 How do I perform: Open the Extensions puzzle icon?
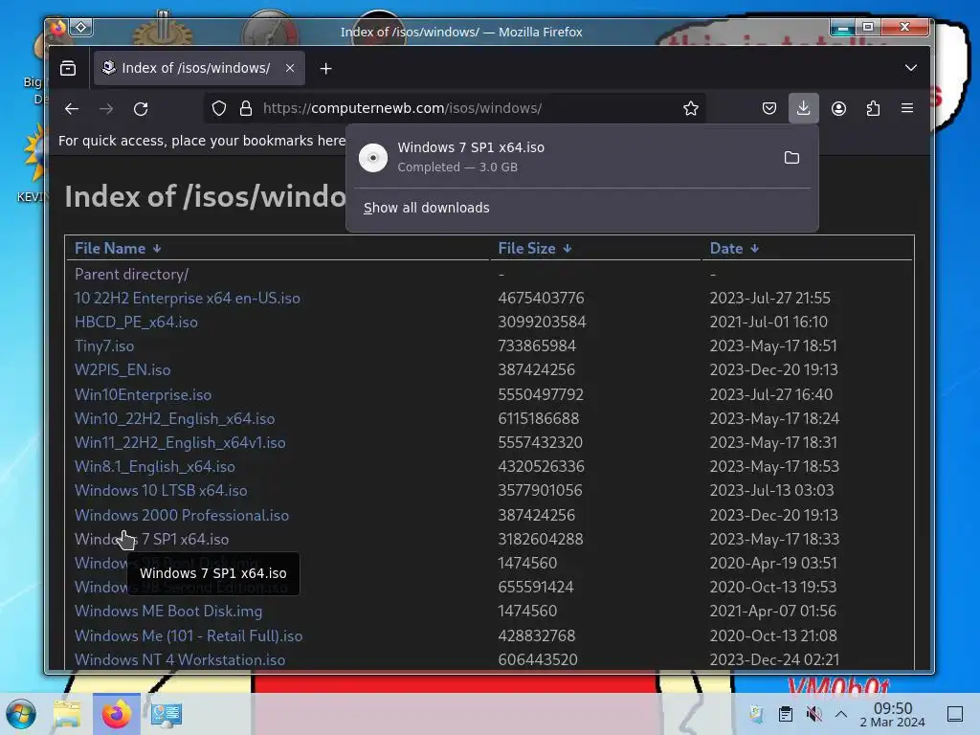(873, 108)
